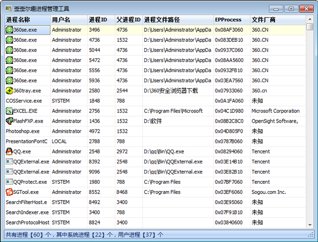Click the 360tray.exe yellow plus icon
Image resolution: width=318 pixels, height=242 pixels.
[x=10, y=91]
